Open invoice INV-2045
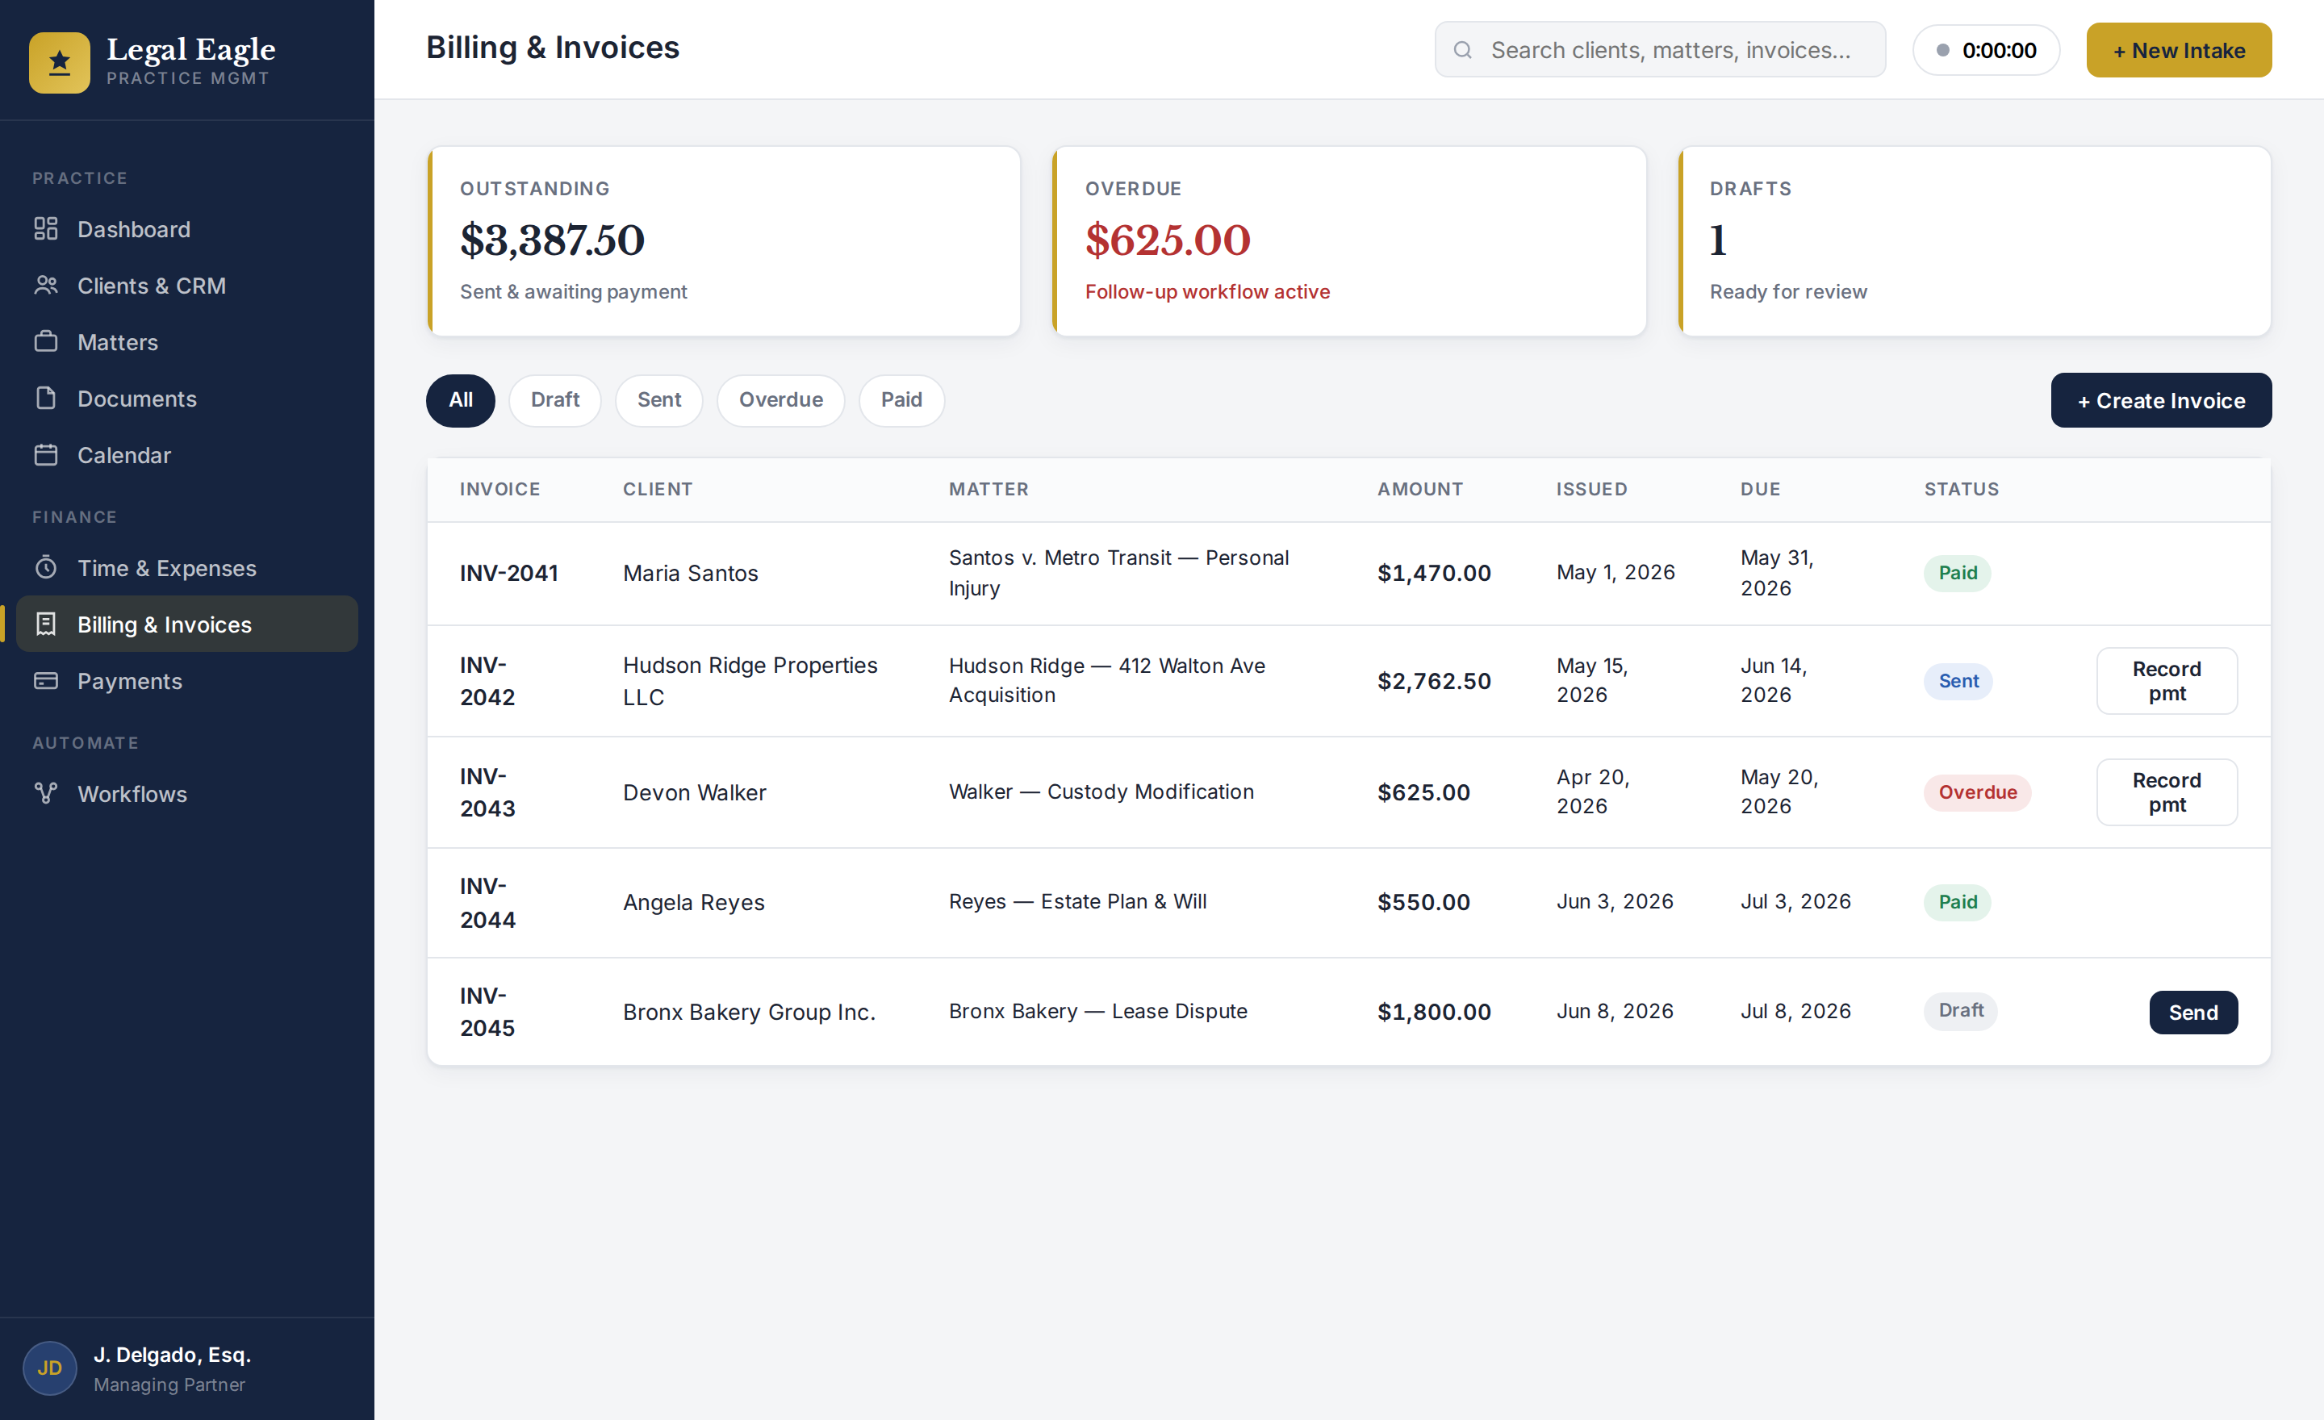Screen dimensions: 2324x1420 click(x=487, y=1012)
